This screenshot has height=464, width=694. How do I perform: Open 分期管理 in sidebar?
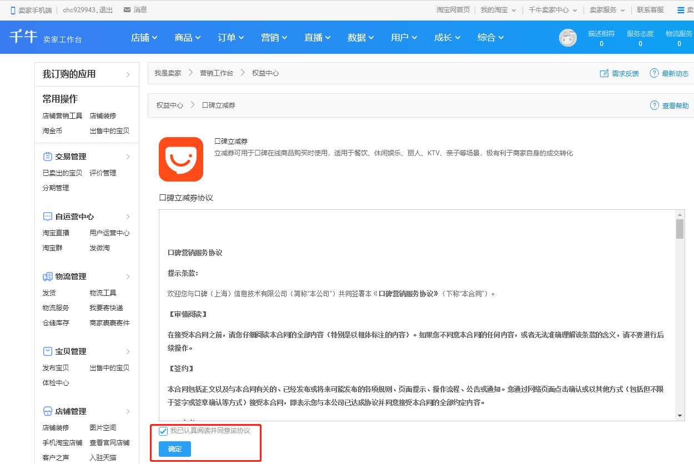click(56, 188)
